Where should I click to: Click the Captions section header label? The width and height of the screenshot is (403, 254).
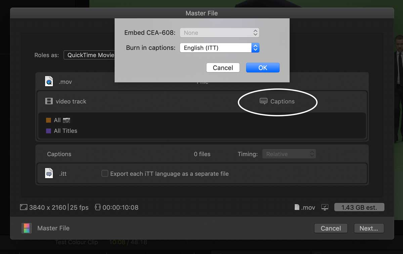(59, 154)
